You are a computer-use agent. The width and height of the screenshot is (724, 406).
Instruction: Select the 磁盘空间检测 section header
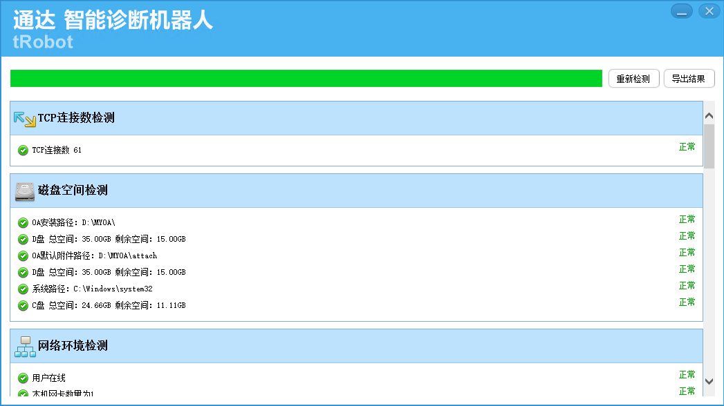pos(73,191)
